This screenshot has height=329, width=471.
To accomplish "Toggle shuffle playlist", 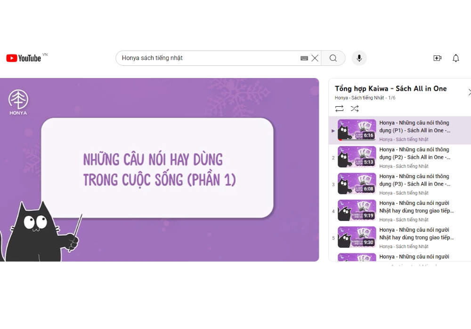I will pyautogui.click(x=355, y=109).
